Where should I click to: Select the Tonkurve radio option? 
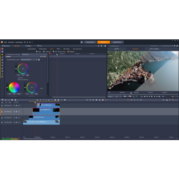coord(44,51)
